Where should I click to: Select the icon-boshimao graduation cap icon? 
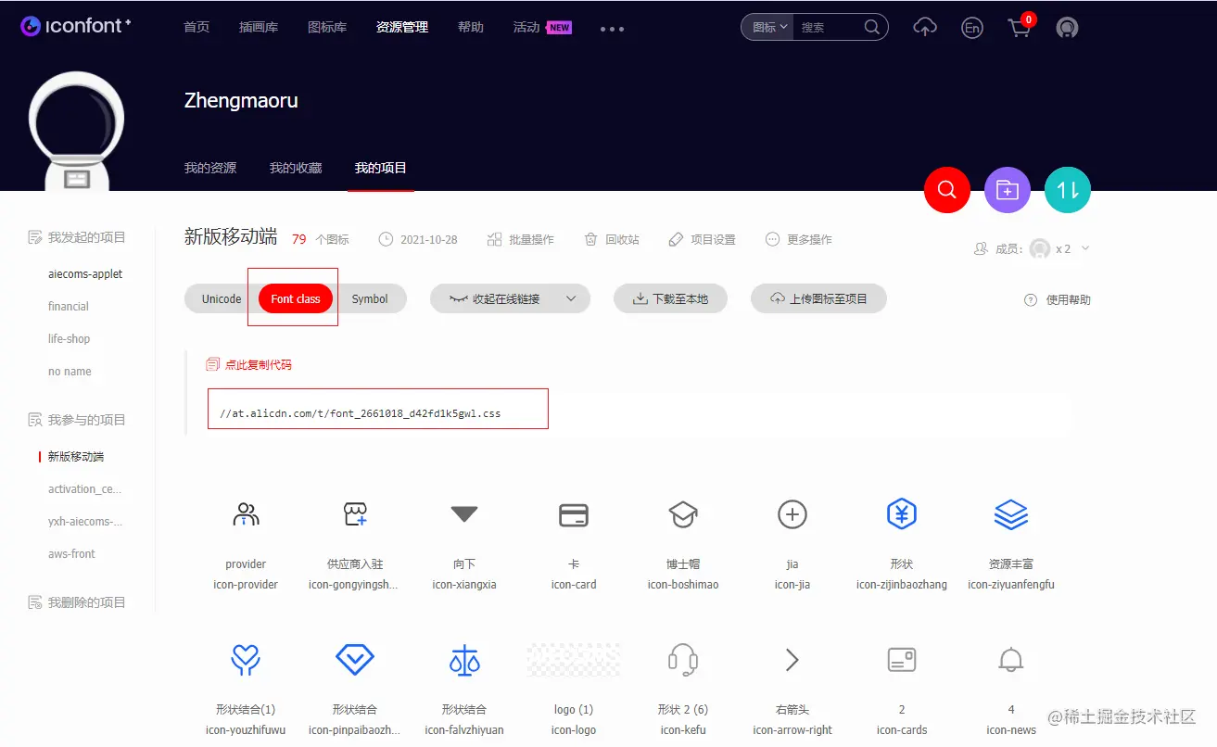[683, 514]
